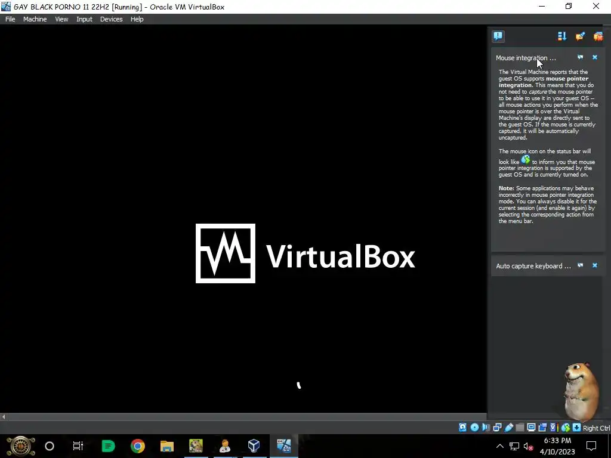Click the hamster desktop mascot
Viewport: 611px width, 458px height.
(582, 393)
